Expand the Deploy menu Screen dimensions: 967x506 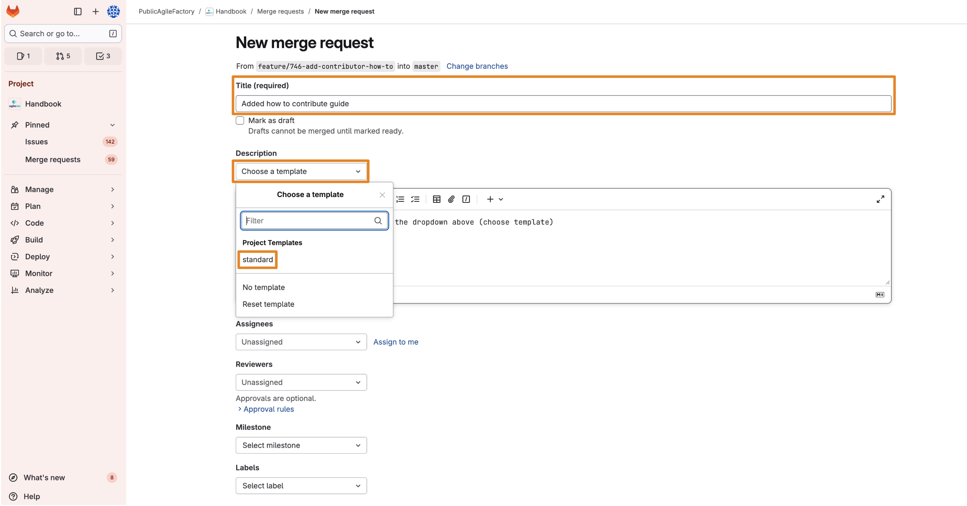[x=63, y=257]
